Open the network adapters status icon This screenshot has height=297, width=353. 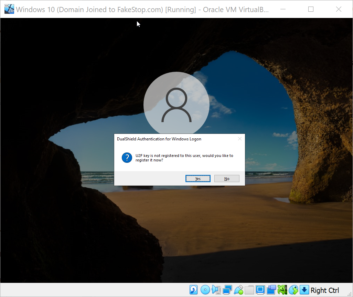tap(227, 290)
